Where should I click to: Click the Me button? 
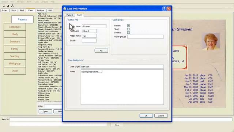101,51
